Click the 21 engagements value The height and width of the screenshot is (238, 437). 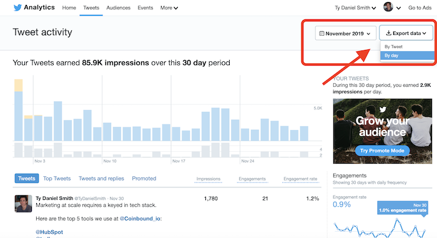point(265,199)
